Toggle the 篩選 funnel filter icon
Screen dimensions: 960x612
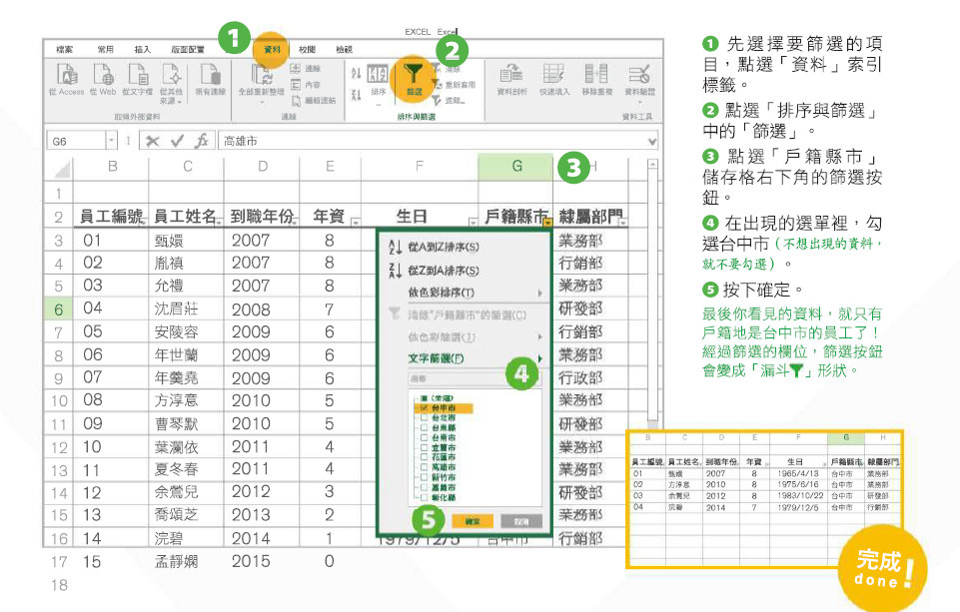click(x=414, y=75)
